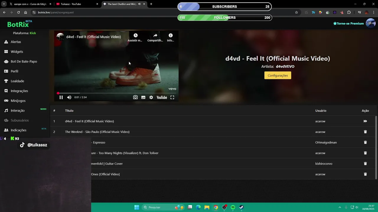
Task: Click site info icon in address bar
Action: click(x=34, y=12)
